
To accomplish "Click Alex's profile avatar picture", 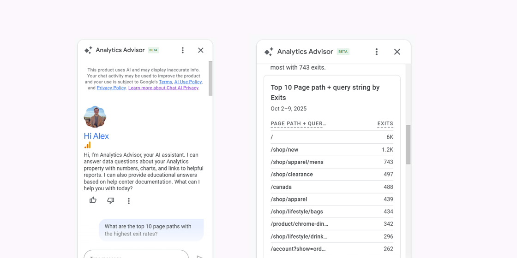I will [x=95, y=117].
